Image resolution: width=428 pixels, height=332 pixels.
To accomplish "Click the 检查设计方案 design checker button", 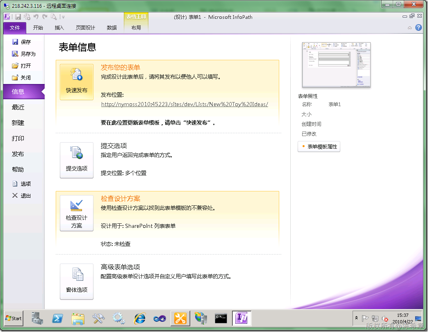I will coord(77,213).
